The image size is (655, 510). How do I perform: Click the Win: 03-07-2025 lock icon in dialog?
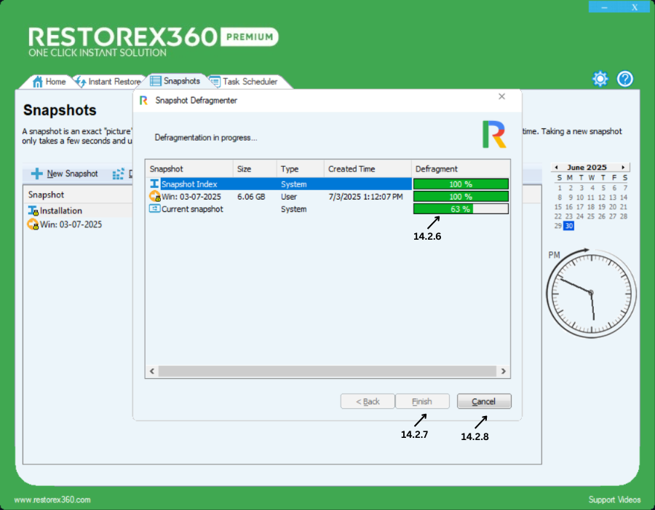[154, 197]
